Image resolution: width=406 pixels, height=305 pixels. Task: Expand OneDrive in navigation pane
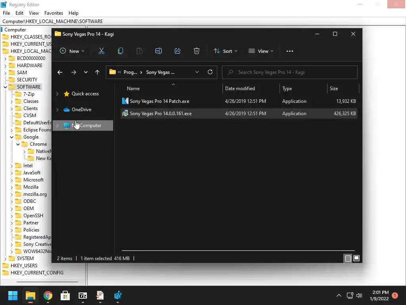57,110
